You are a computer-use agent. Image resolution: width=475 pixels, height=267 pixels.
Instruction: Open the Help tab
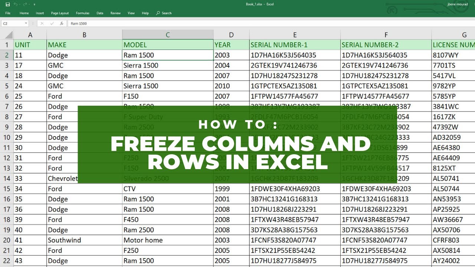pos(145,13)
